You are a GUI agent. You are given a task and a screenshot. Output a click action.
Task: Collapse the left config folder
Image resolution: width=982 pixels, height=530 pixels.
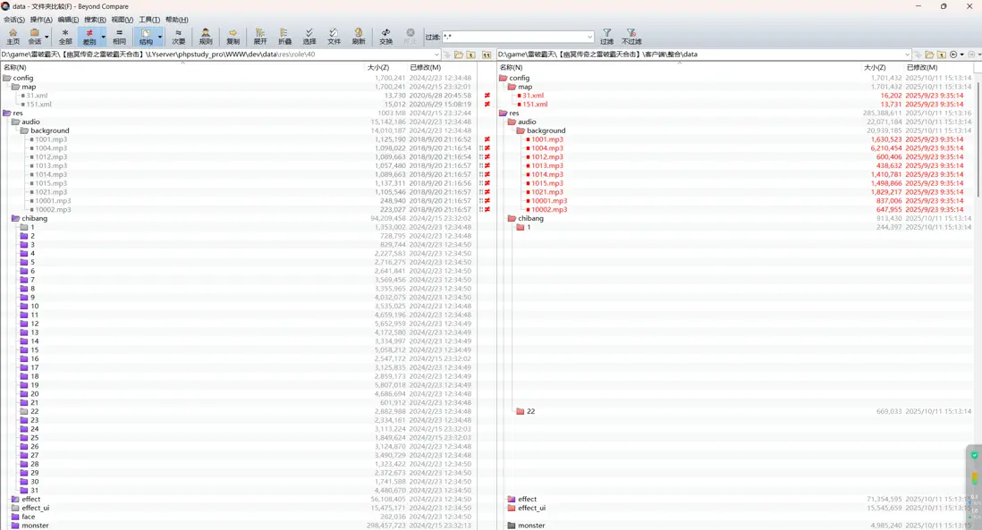[7, 79]
